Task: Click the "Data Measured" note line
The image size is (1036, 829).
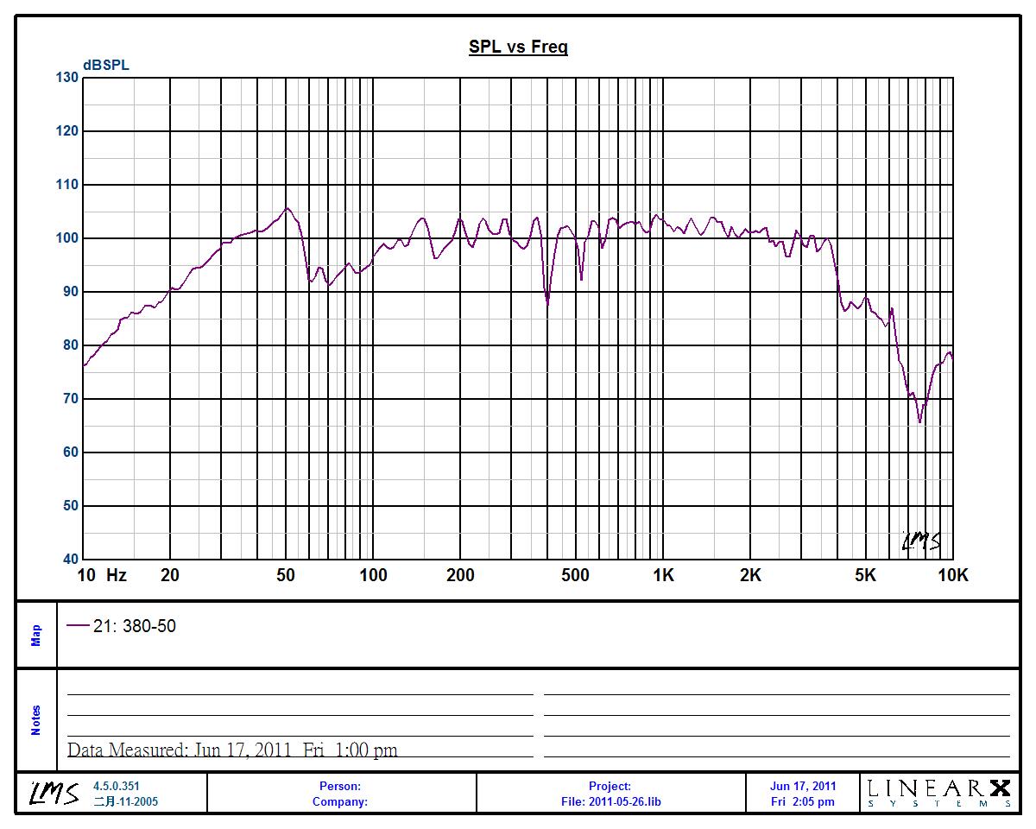Action: point(232,750)
